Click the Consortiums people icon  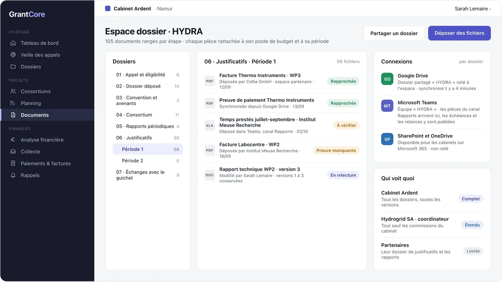(x=13, y=91)
